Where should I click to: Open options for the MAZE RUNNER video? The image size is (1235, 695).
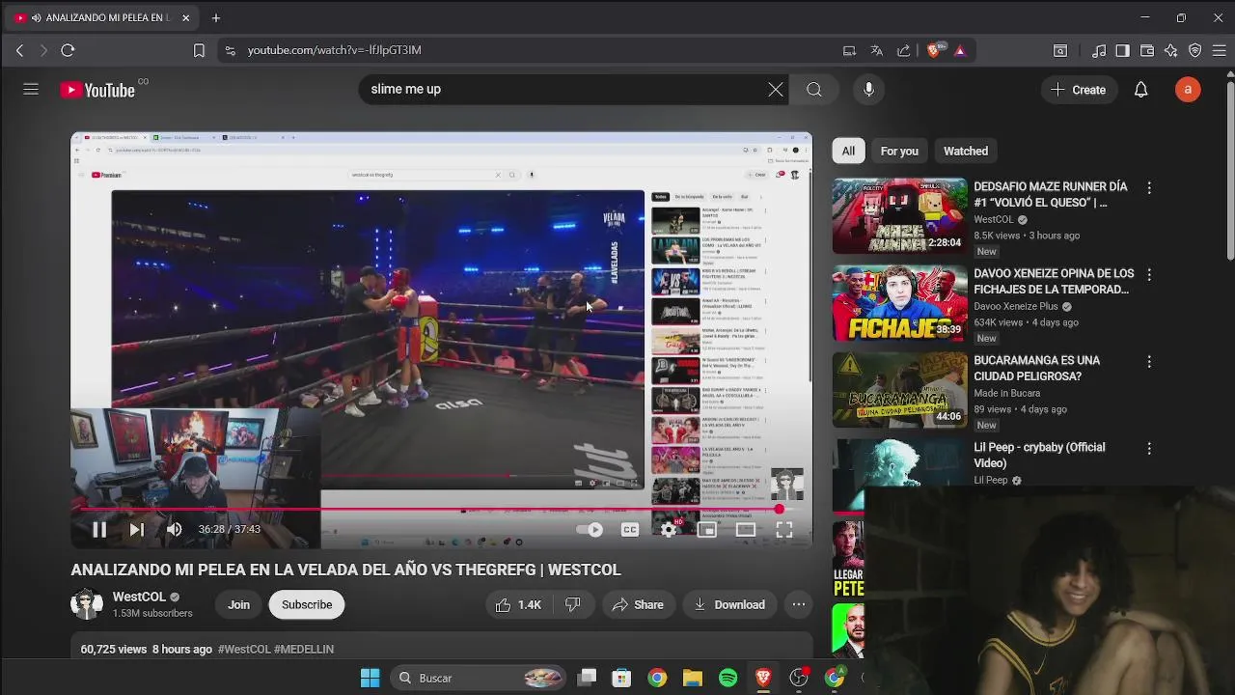tap(1148, 188)
